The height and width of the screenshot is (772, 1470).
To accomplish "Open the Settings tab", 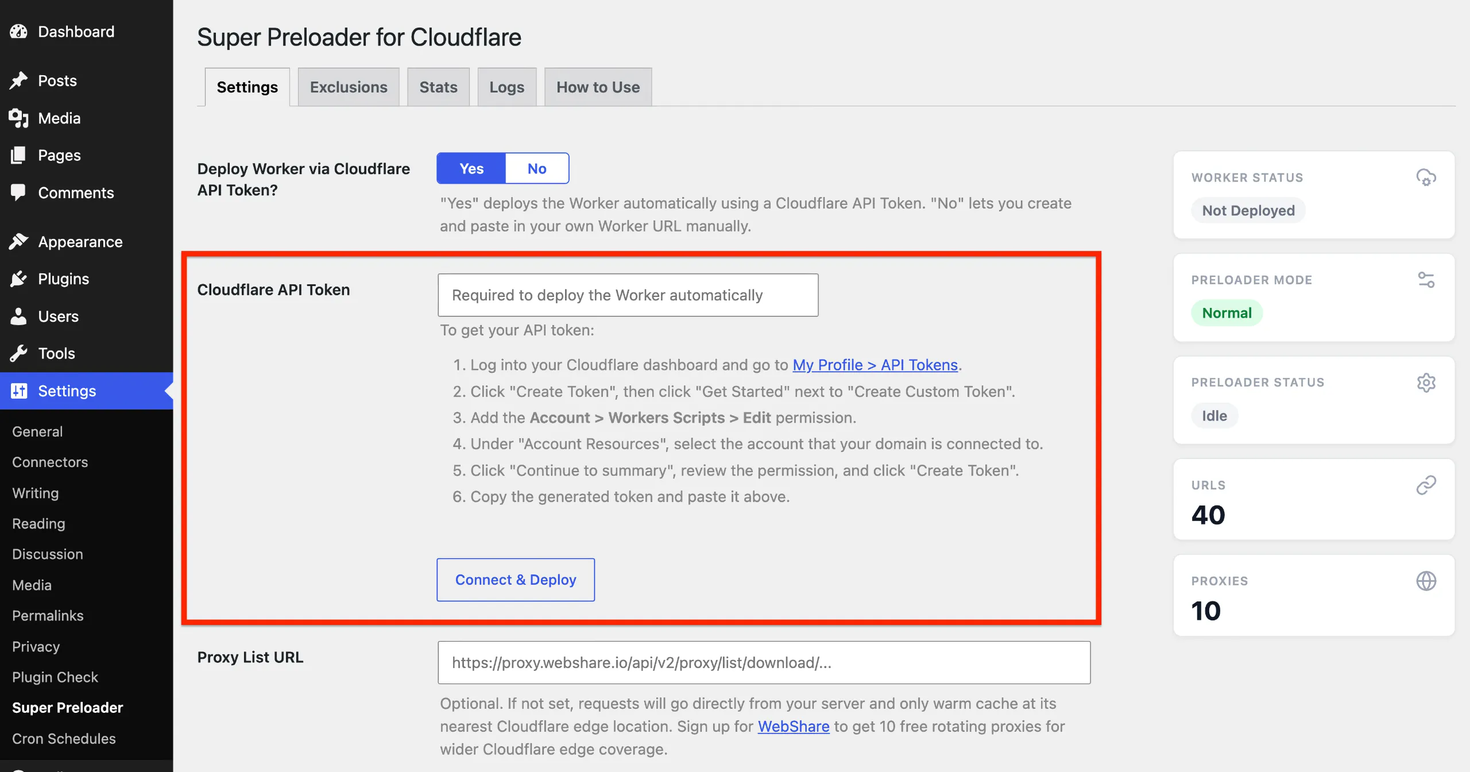I will coord(247,87).
